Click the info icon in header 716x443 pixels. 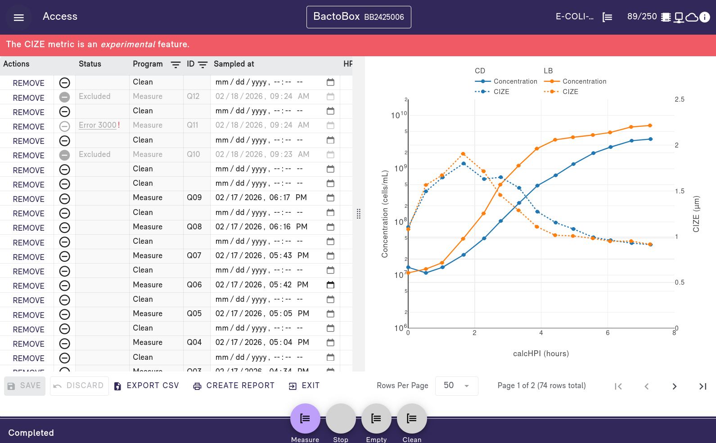705,17
